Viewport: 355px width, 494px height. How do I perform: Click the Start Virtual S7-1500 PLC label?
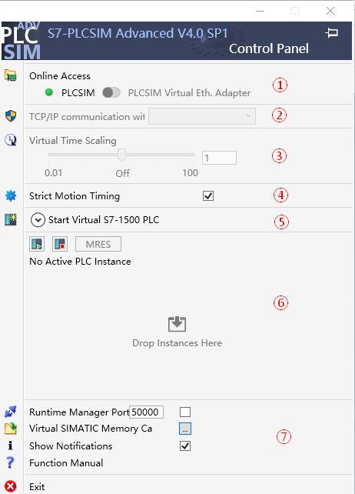(x=104, y=219)
